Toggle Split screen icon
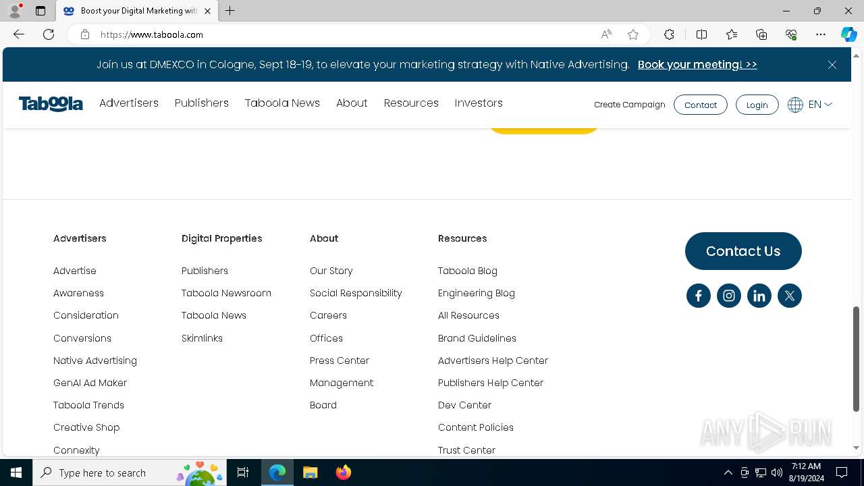Viewport: 864px width, 486px height. (701, 34)
